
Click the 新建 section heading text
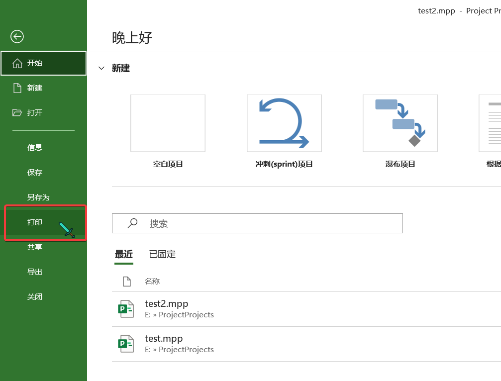[121, 68]
